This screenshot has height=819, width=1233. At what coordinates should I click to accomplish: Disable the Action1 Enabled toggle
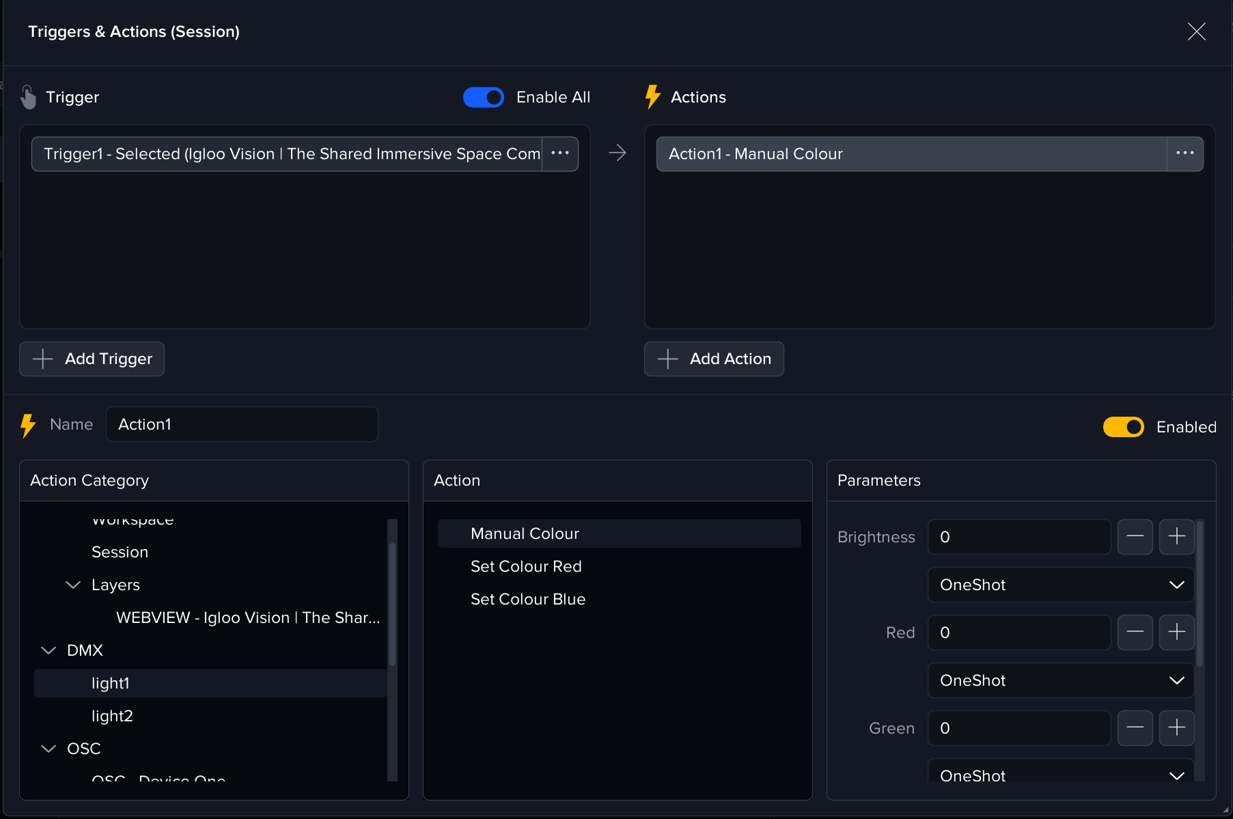(1123, 427)
